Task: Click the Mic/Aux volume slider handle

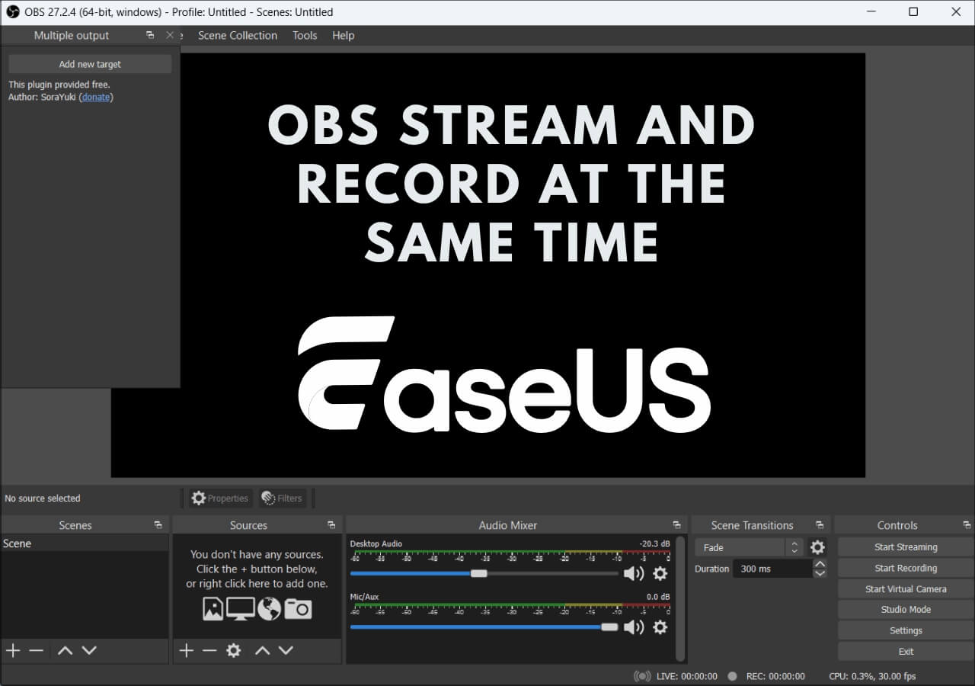Action: [609, 627]
